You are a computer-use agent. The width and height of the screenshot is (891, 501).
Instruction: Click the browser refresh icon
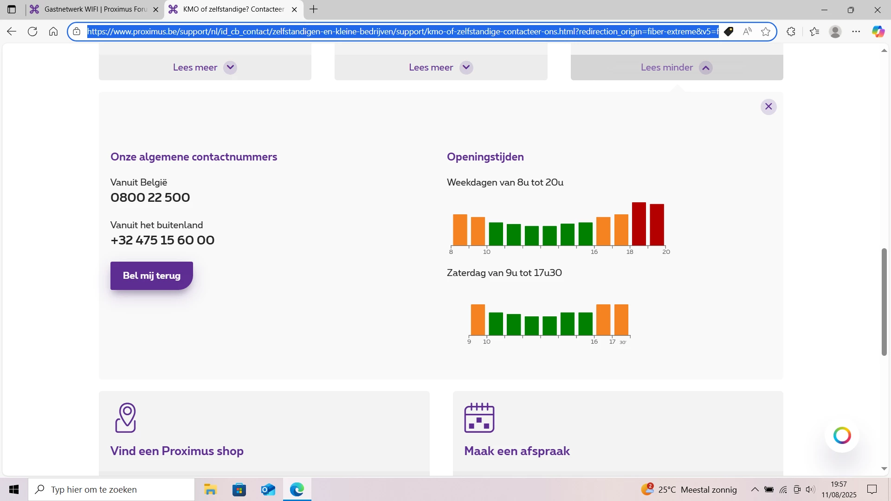[x=32, y=32]
